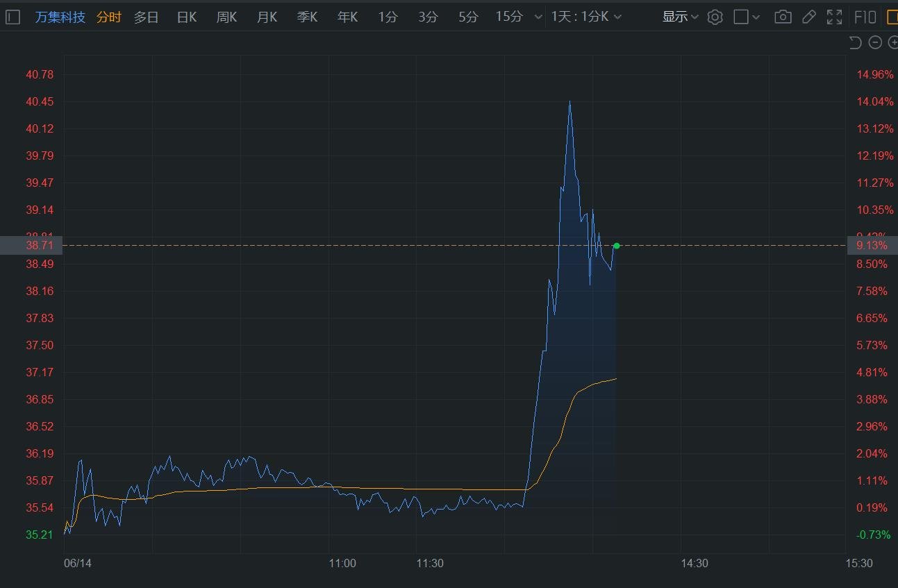
Task: Click the 15:30 time axis label
Action: pyautogui.click(x=859, y=563)
